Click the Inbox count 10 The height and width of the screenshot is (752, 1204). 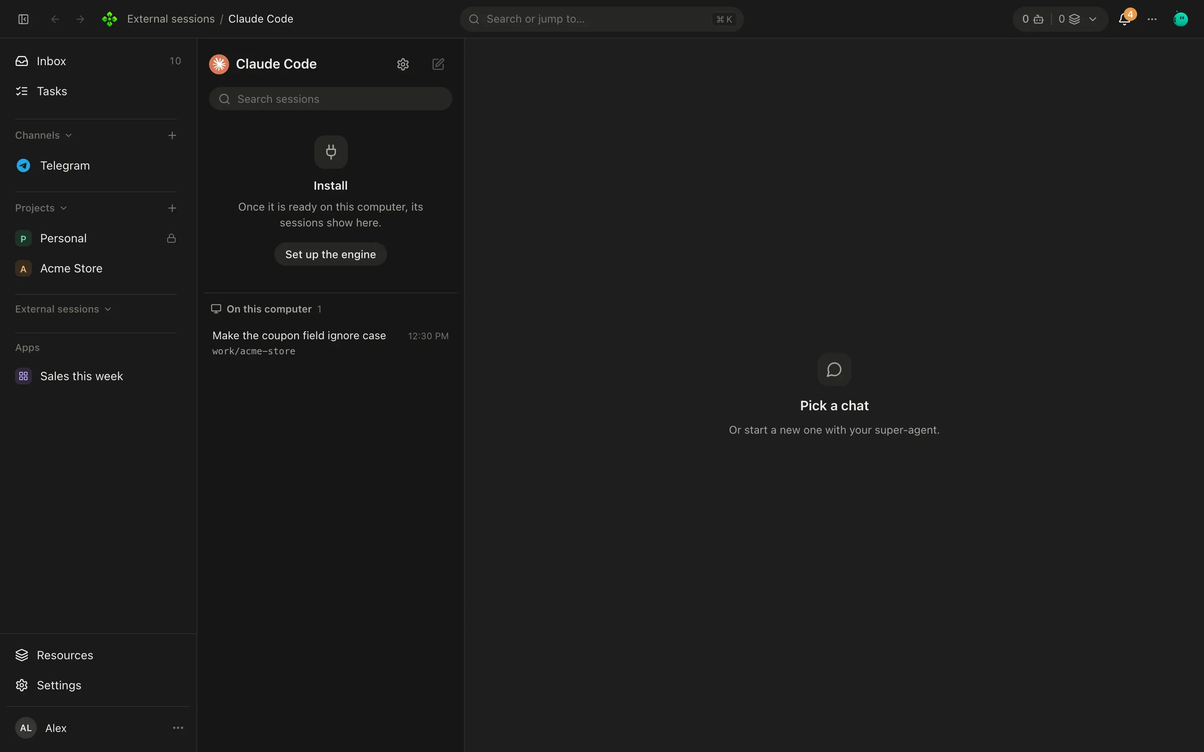coord(175,61)
